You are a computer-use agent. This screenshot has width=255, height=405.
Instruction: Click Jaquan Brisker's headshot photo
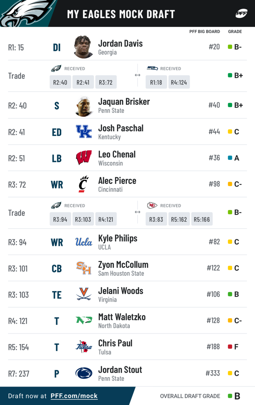(x=84, y=106)
